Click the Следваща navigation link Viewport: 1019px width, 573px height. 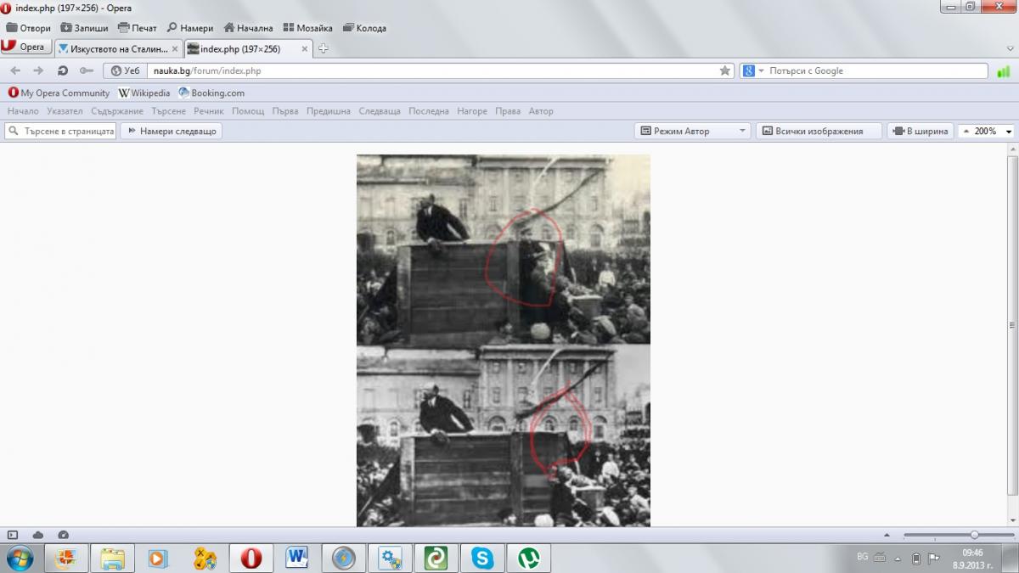tap(380, 111)
